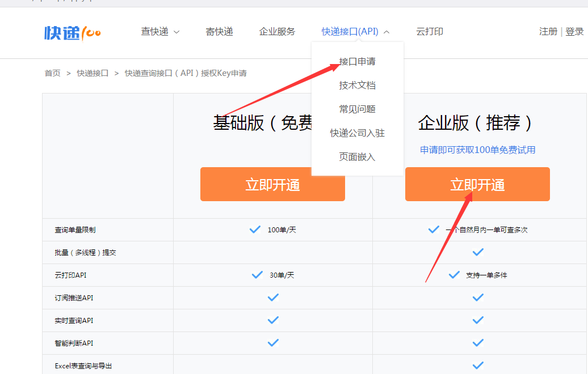Select 页面嵌入 from the API menu
This screenshot has height=374, width=588.
358,156
